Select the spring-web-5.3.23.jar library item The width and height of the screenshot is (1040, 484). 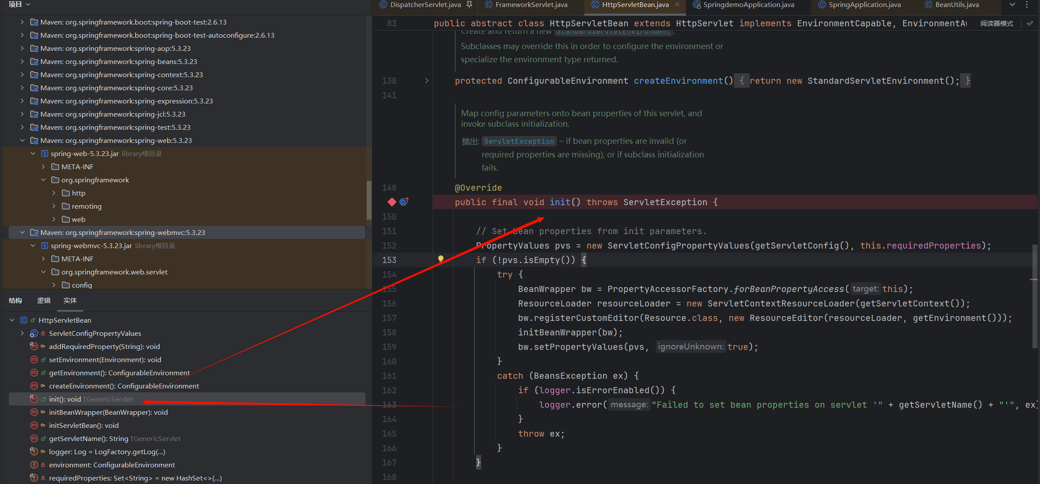84,153
